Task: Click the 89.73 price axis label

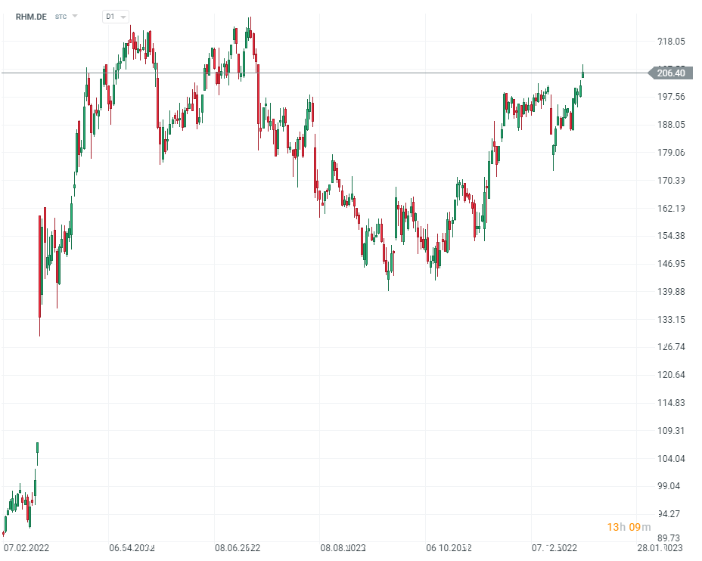Action: point(671,537)
